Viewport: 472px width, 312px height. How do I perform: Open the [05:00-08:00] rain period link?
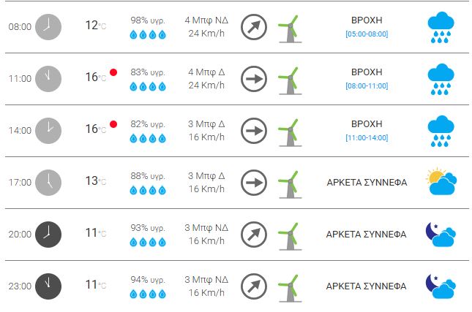pos(367,34)
